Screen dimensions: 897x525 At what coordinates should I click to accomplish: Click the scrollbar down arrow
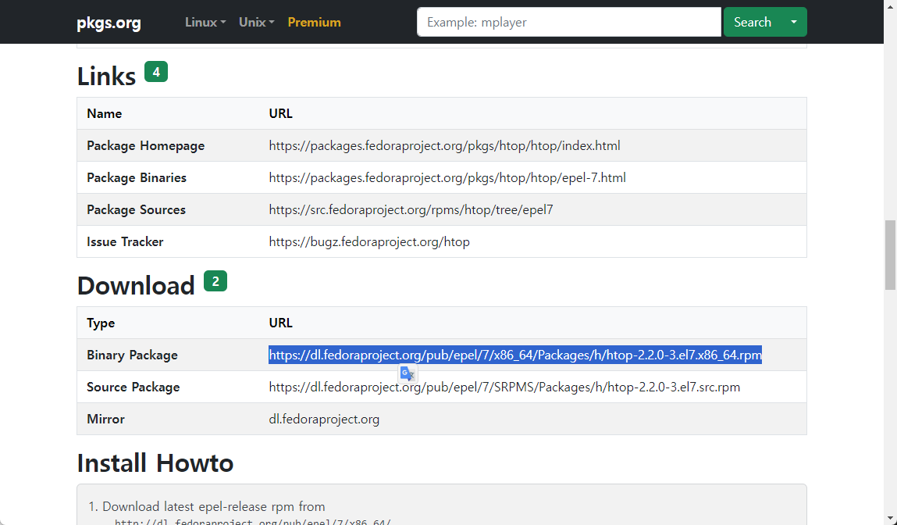pyautogui.click(x=890, y=519)
